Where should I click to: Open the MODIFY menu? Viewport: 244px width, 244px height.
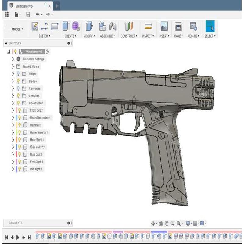(x=89, y=36)
